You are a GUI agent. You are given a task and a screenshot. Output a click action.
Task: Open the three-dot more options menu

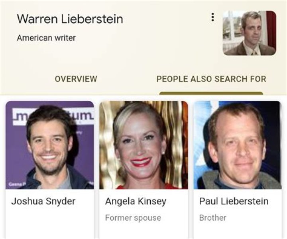tap(212, 17)
